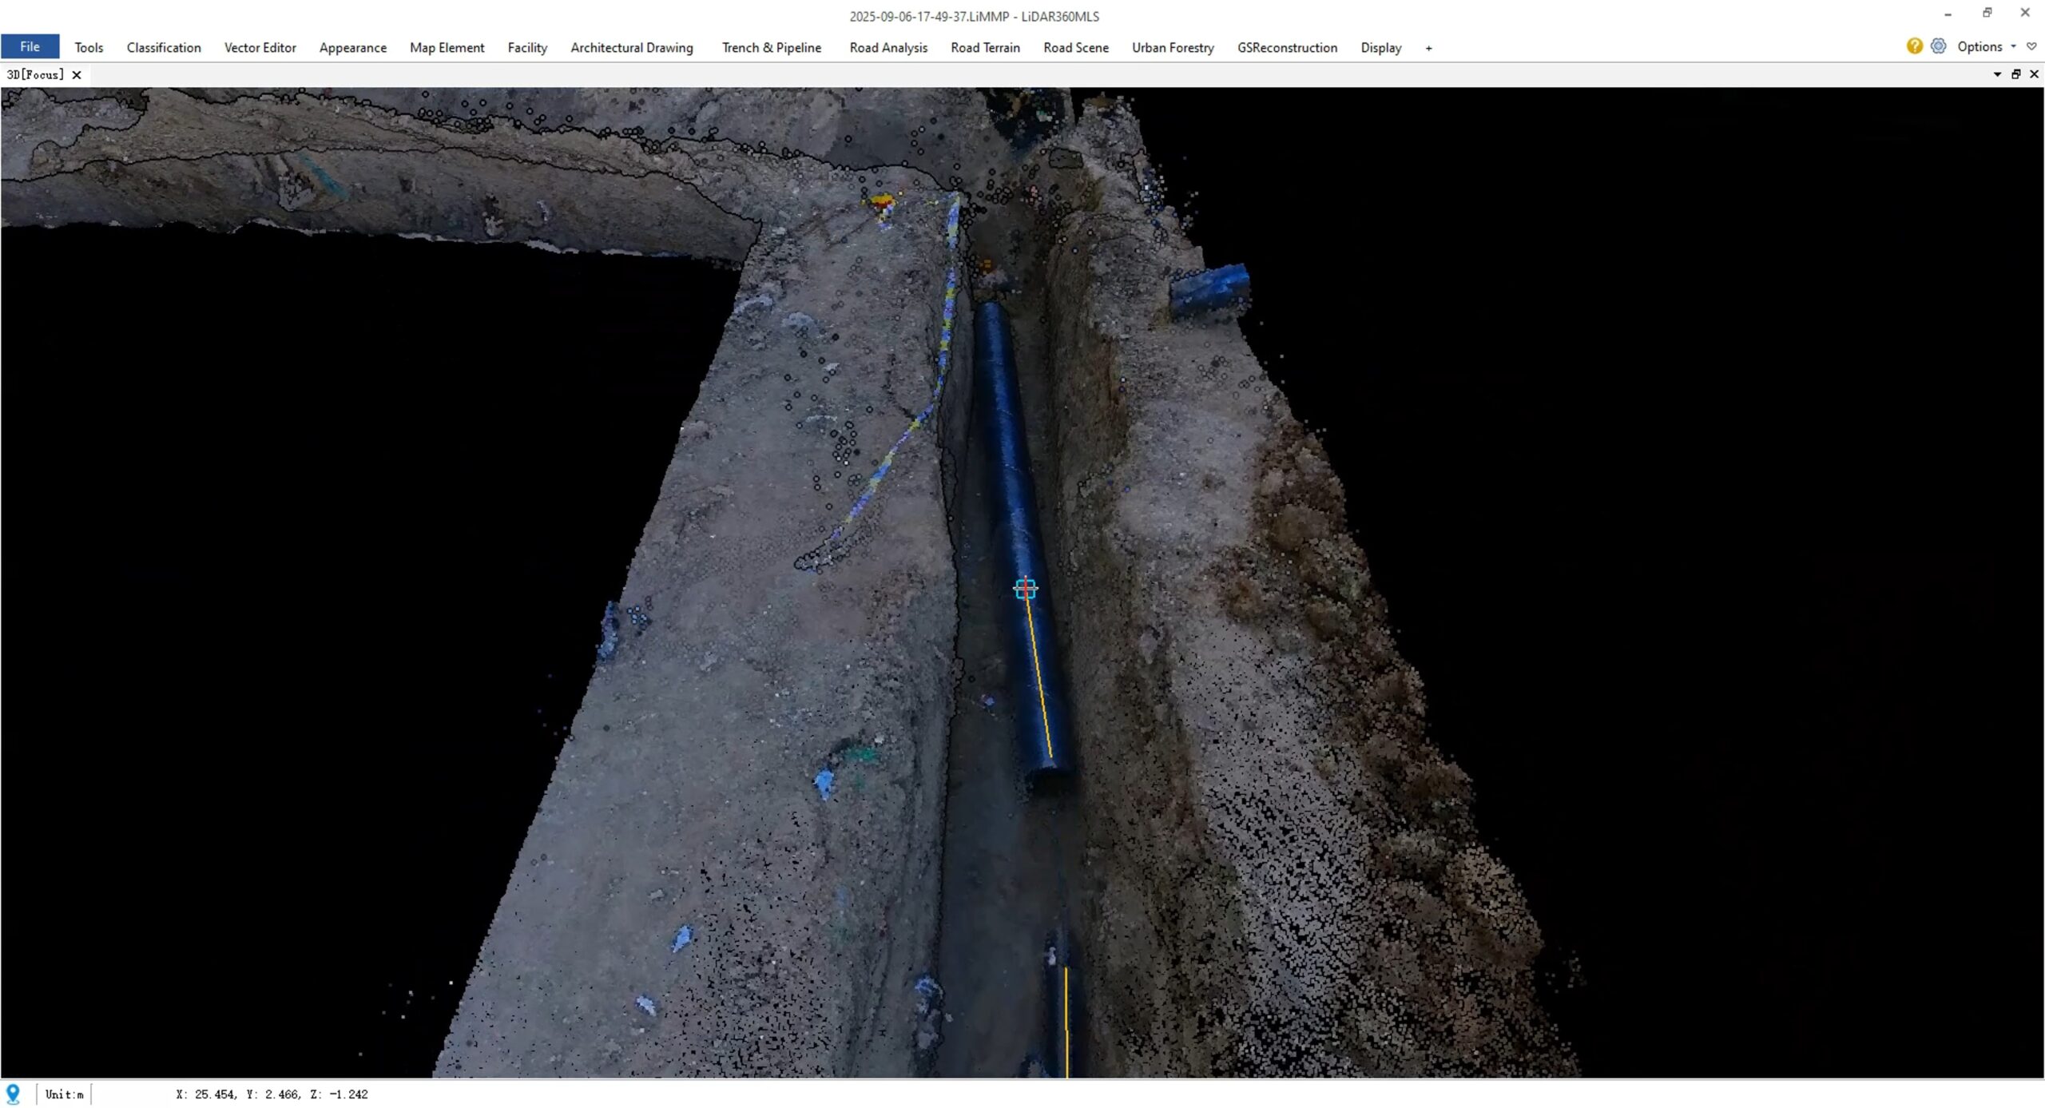Go to the Road Analysis tab
The height and width of the screenshot is (1108, 2045).
pyautogui.click(x=888, y=48)
